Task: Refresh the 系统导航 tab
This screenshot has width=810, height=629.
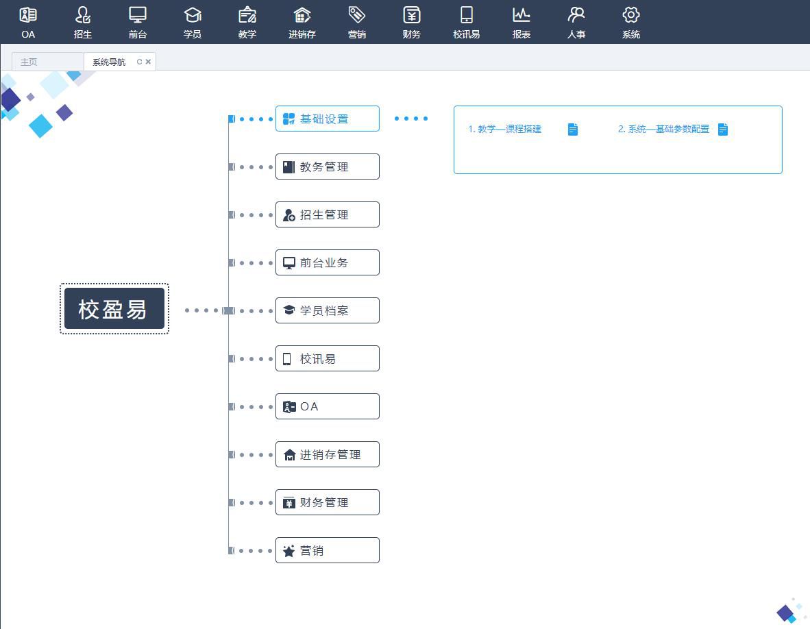Action: 140,62
